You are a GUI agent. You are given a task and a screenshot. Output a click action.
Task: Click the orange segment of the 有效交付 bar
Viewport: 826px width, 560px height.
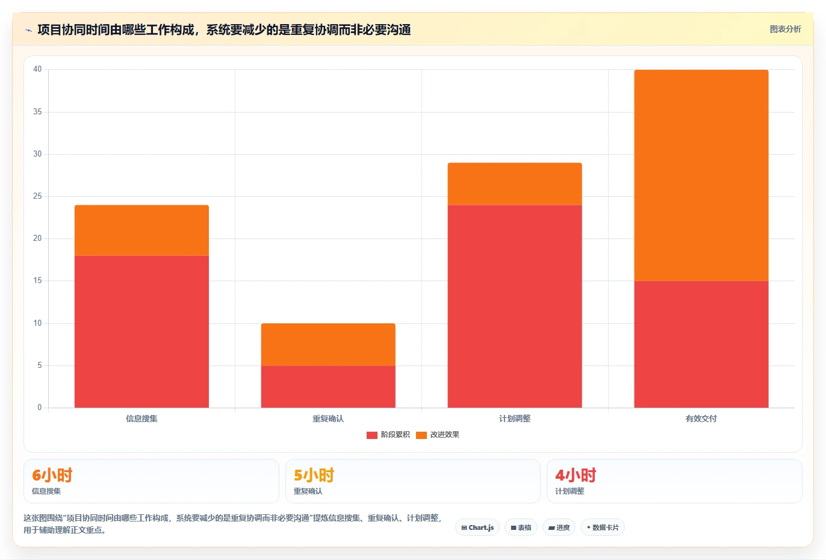(701, 175)
